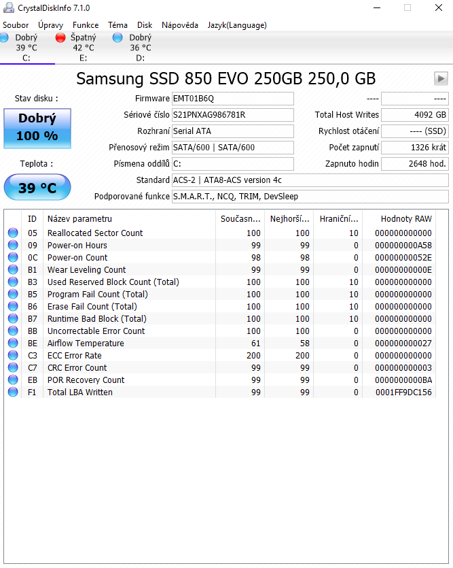Click status orb of Reallocated Sector Count row
453x568 pixels.
click(13, 233)
